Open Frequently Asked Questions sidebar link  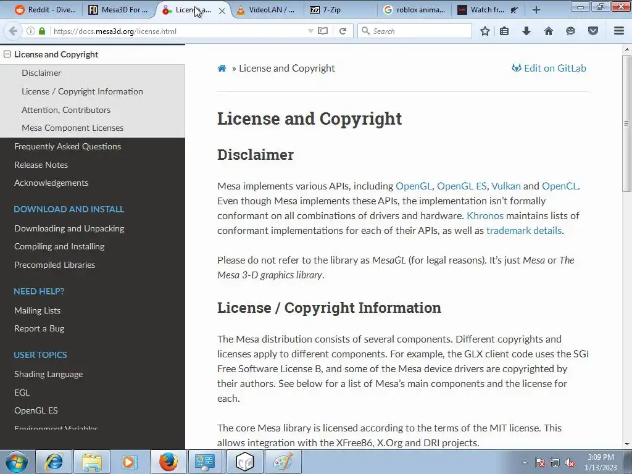point(68,146)
